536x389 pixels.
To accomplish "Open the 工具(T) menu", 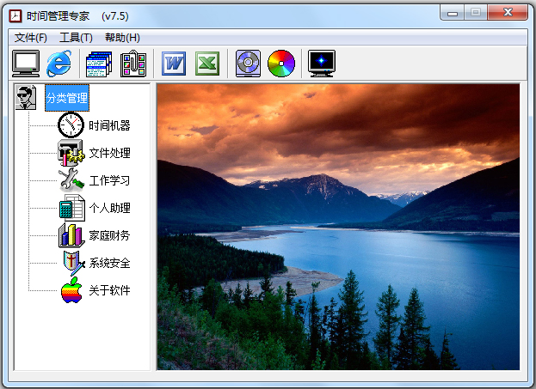I will [x=76, y=38].
